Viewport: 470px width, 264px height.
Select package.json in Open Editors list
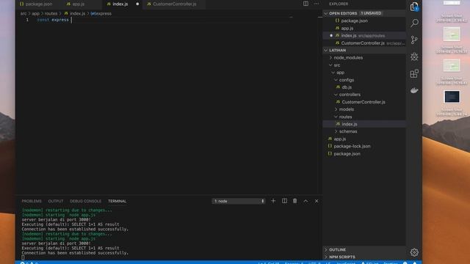click(354, 21)
